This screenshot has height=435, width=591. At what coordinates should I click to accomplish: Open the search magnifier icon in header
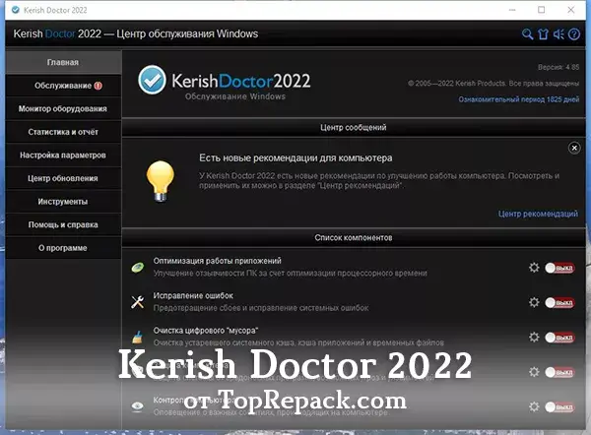527,34
